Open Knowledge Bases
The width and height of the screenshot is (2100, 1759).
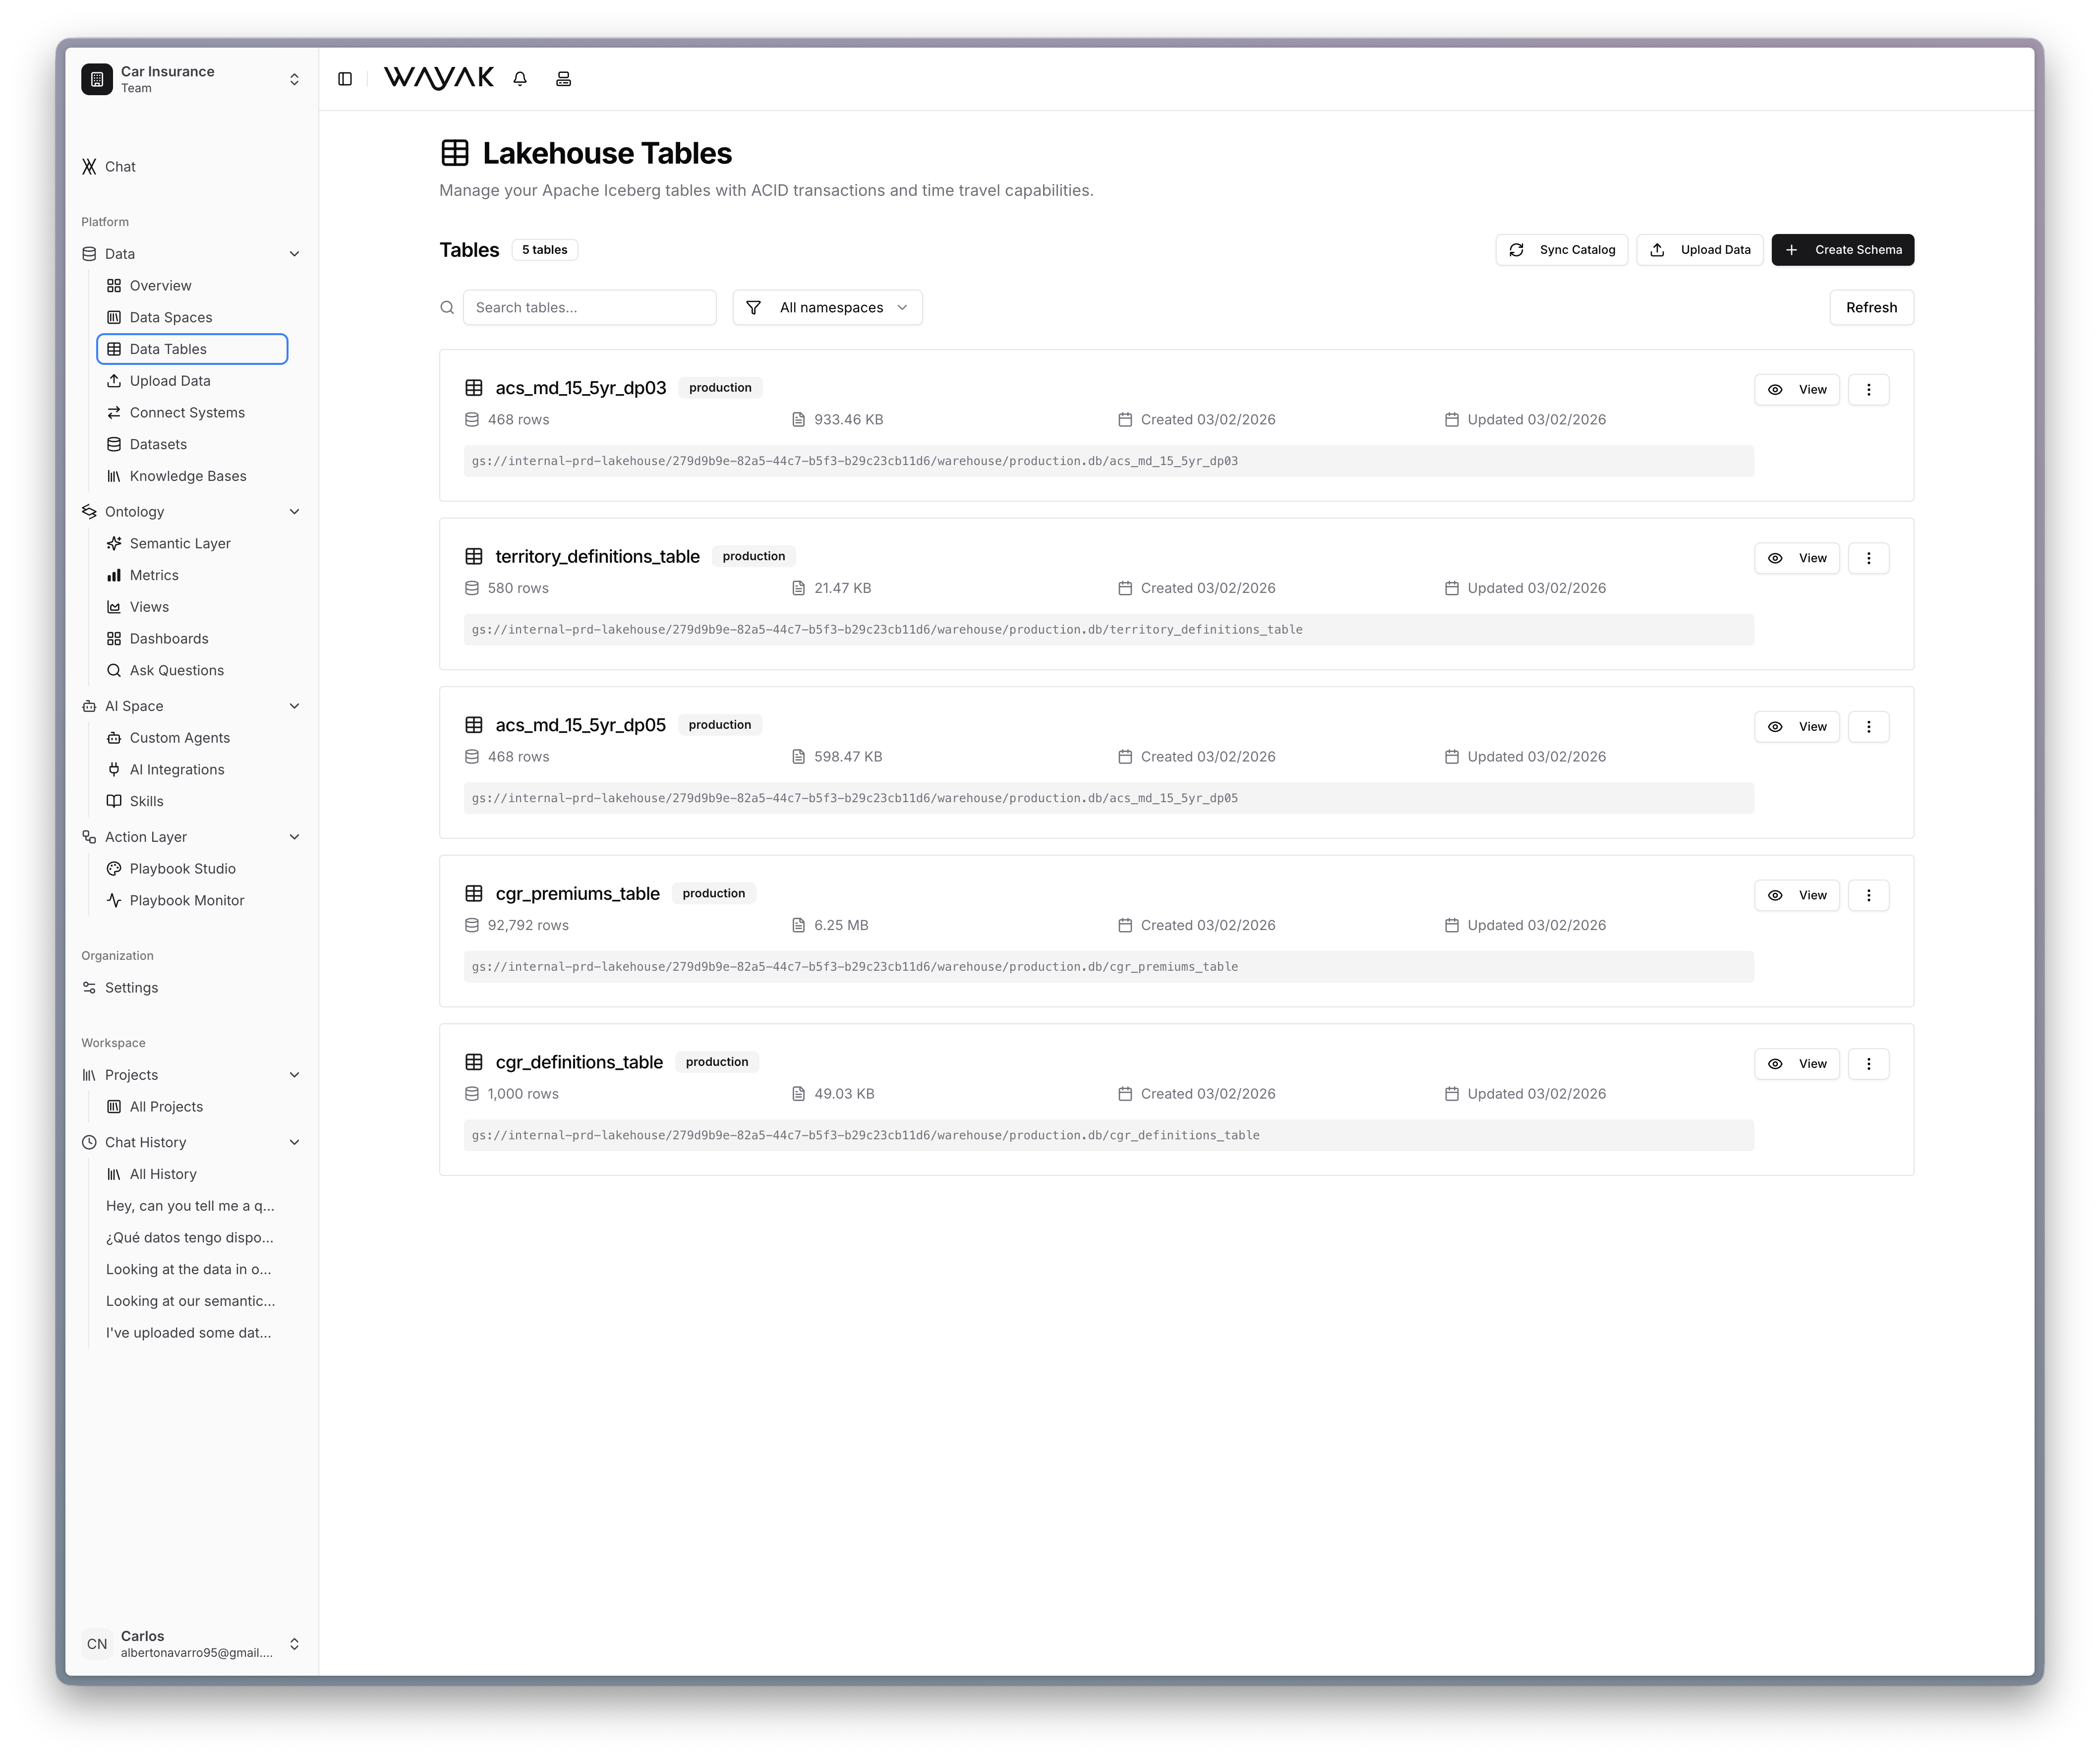pos(192,476)
